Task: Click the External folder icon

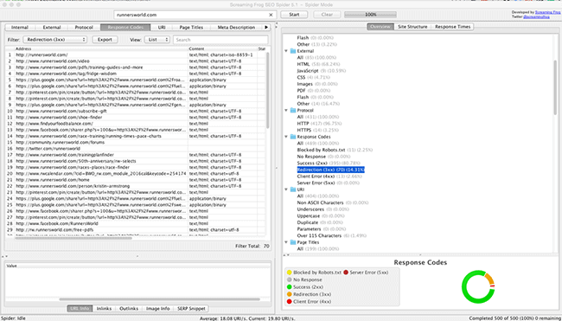Action: coord(293,51)
